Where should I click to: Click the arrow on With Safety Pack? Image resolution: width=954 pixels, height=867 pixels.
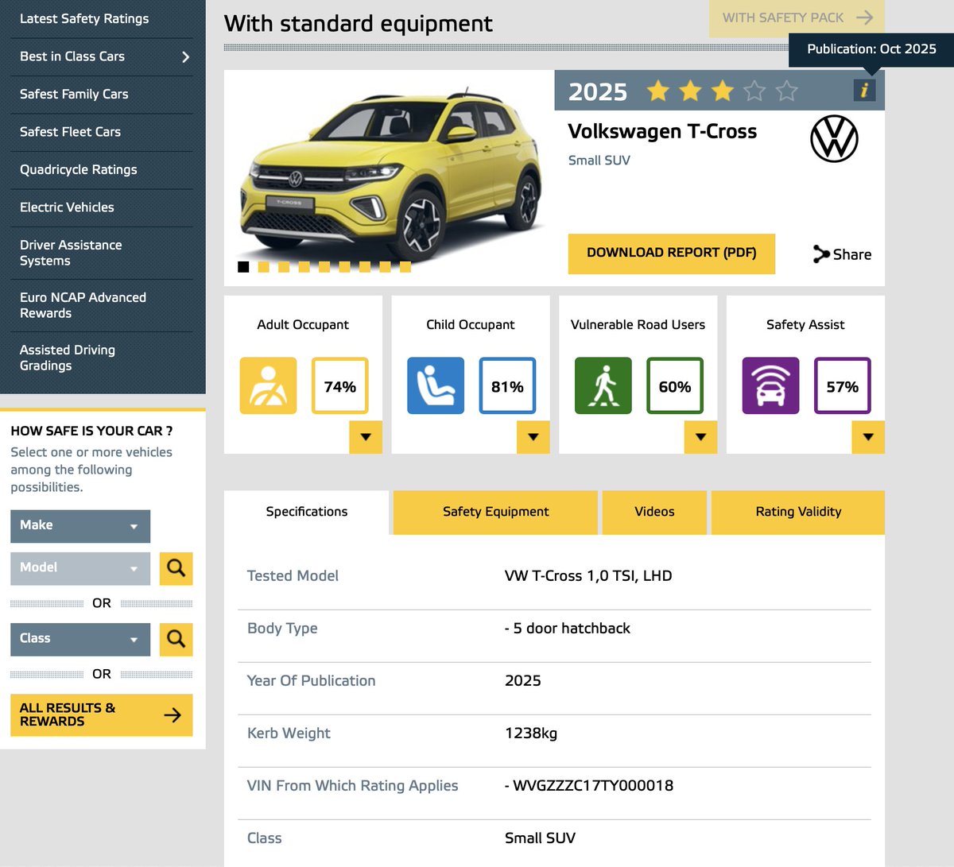tap(864, 17)
